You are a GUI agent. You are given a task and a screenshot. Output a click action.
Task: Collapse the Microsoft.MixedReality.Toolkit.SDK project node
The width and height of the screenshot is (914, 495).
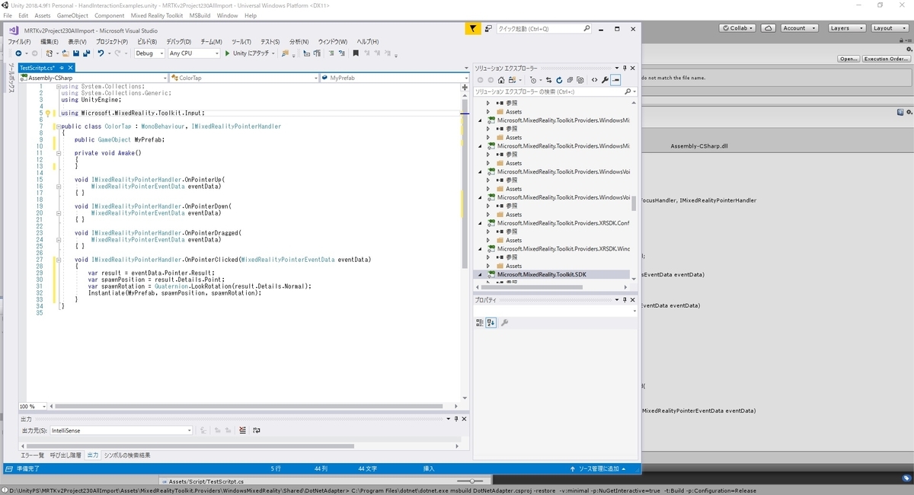480,274
